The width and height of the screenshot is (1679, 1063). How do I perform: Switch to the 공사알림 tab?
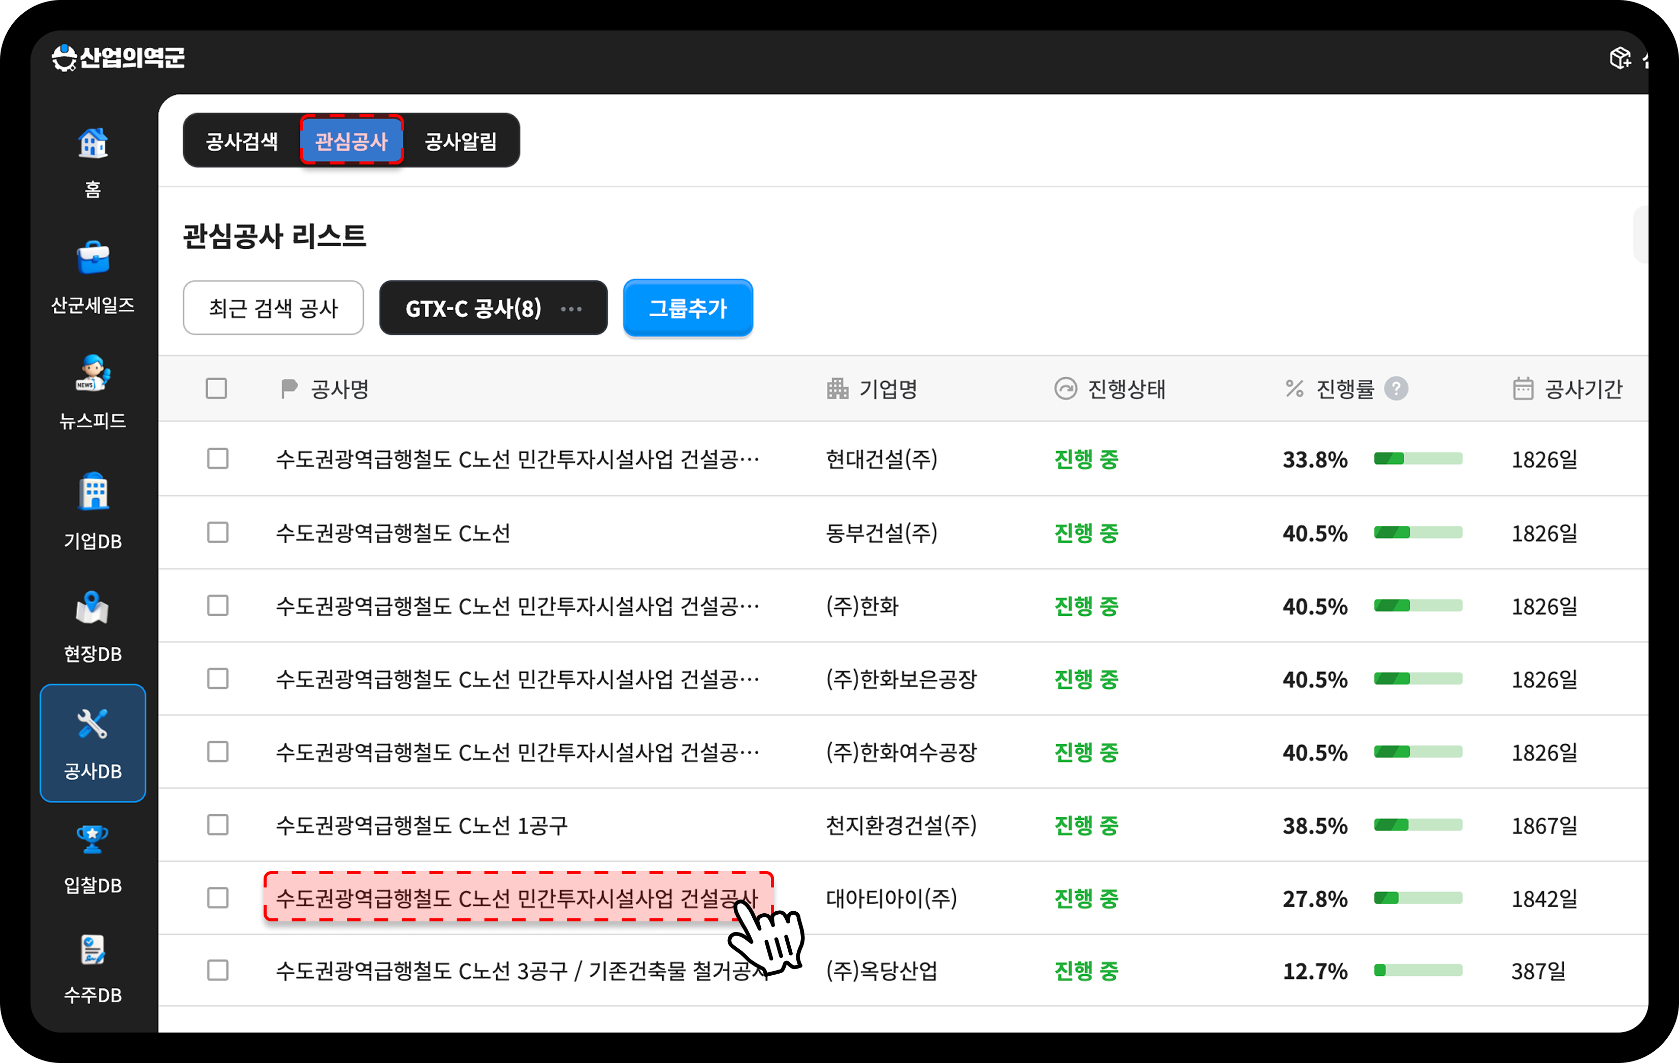tap(460, 142)
